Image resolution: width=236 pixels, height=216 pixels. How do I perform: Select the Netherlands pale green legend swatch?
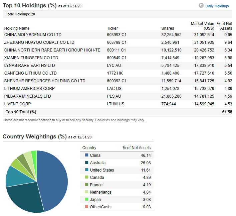point(86,192)
